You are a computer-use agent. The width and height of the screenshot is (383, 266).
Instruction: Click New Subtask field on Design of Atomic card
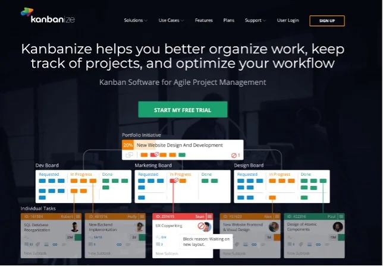coord(299,254)
